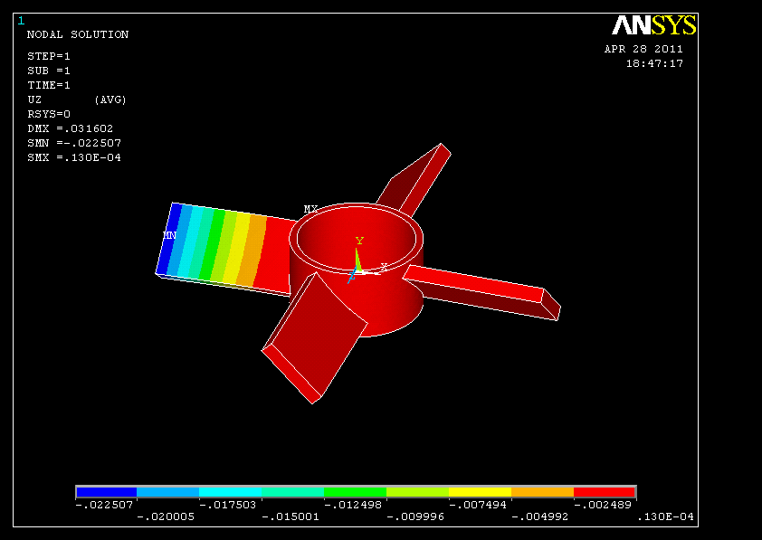Click the window number 1 indicator
762x540 pixels.
[21, 21]
